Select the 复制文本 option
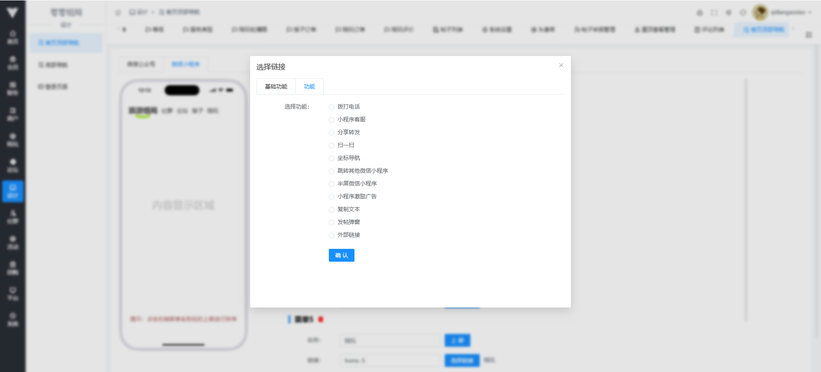 331,210
